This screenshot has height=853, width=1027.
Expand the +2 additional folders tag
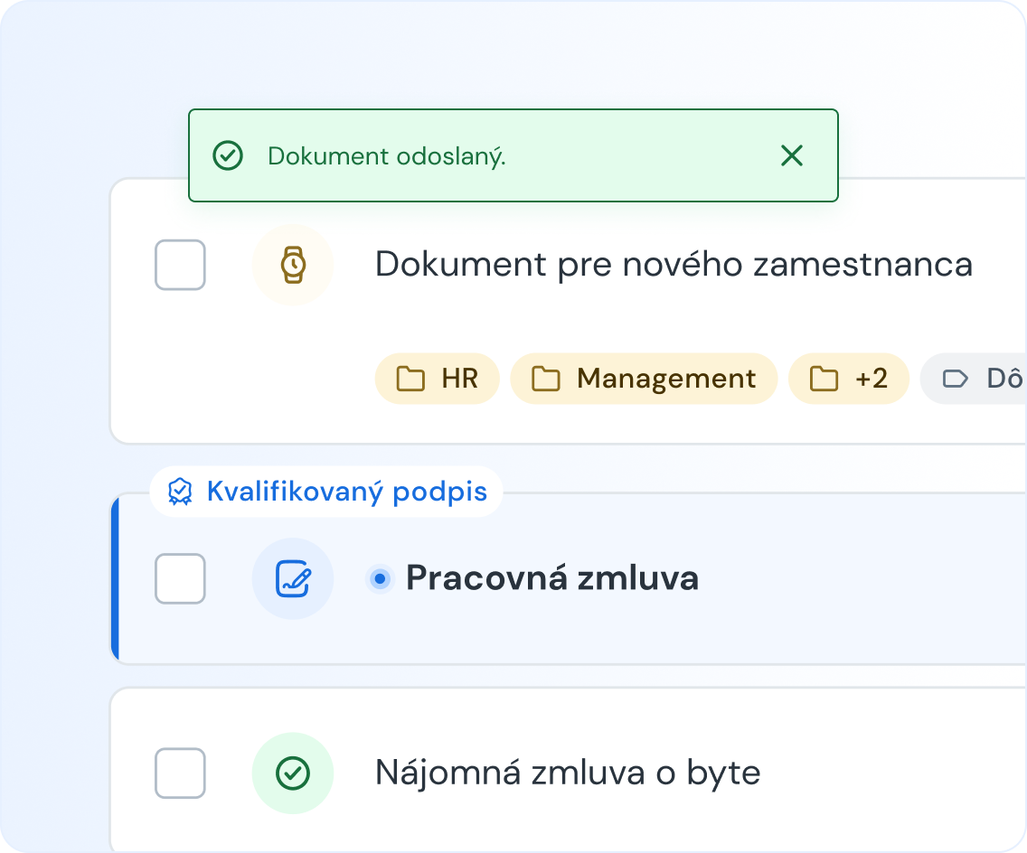point(848,379)
